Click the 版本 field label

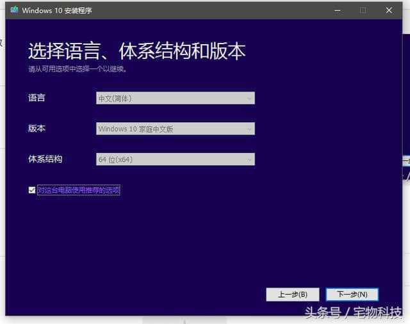point(37,128)
